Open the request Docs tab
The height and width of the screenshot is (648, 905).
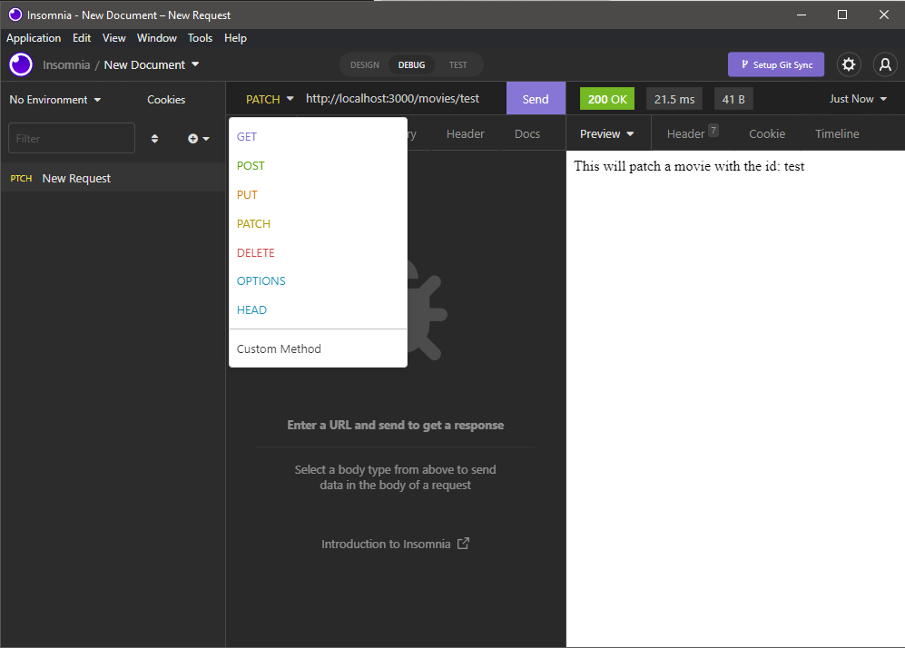(527, 134)
